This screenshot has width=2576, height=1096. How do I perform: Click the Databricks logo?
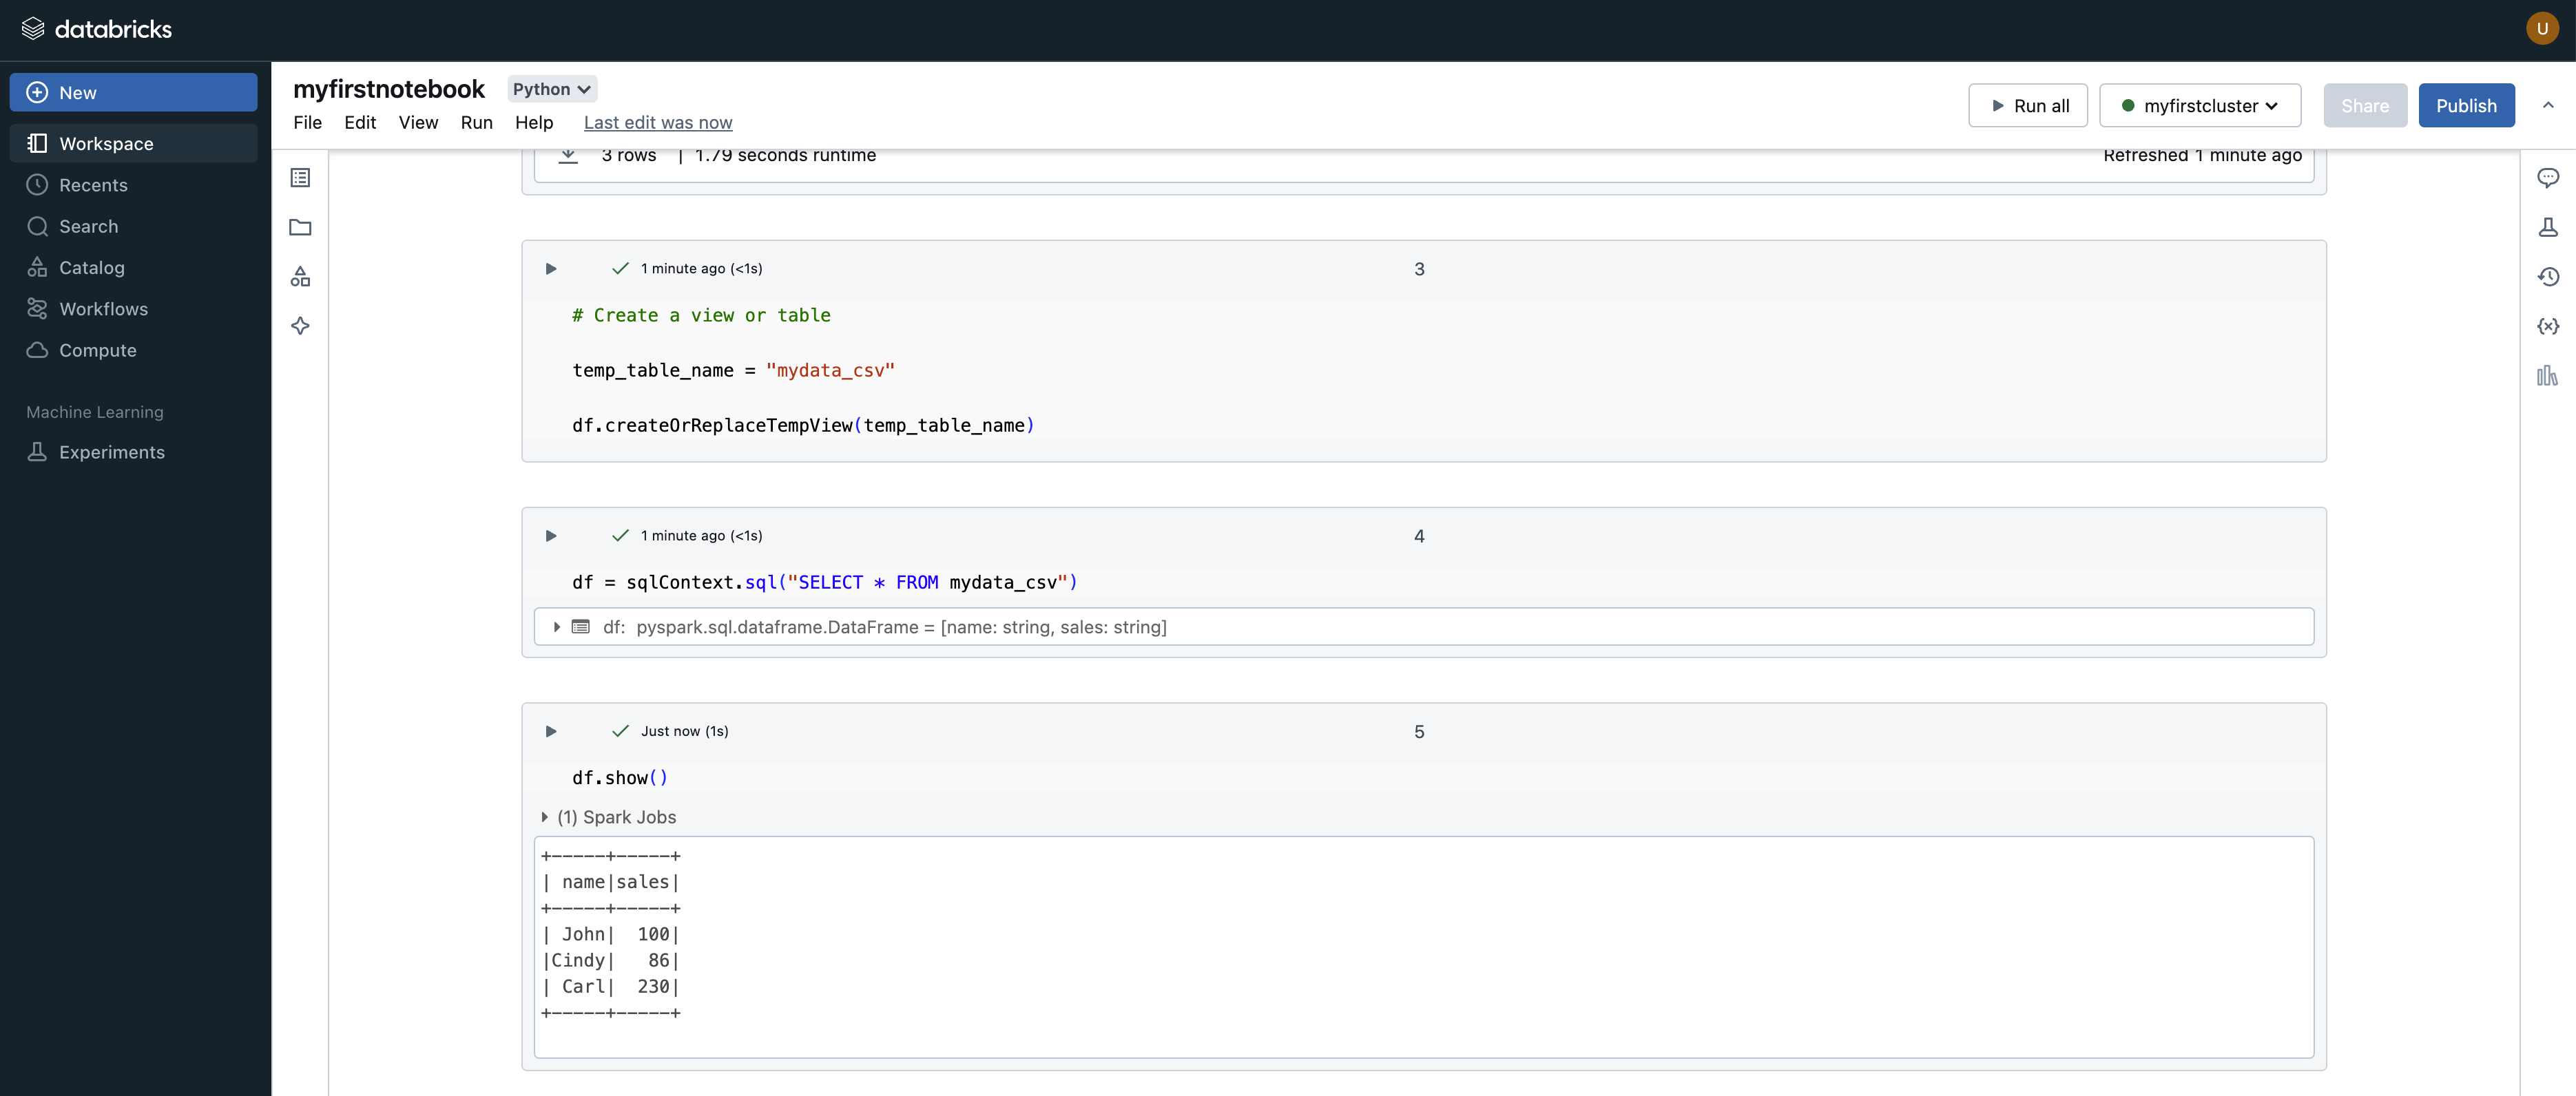[96, 28]
